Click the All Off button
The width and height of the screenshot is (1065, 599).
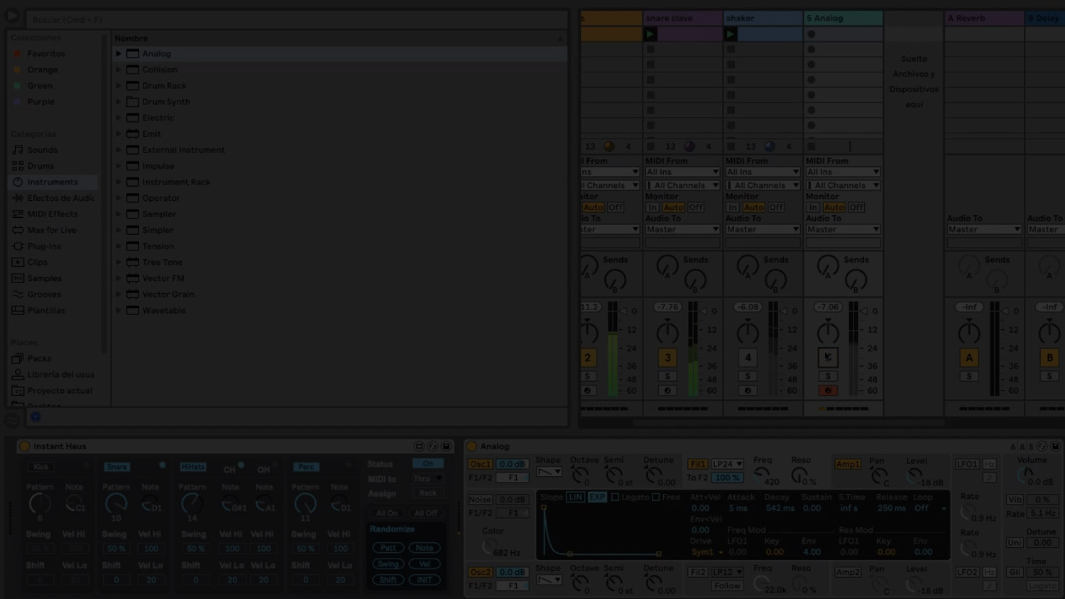tap(426, 513)
